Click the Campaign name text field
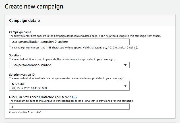Screen dimensions: 180x123 pos(69,42)
